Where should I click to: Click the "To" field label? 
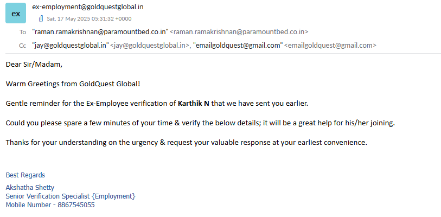(x=23, y=32)
